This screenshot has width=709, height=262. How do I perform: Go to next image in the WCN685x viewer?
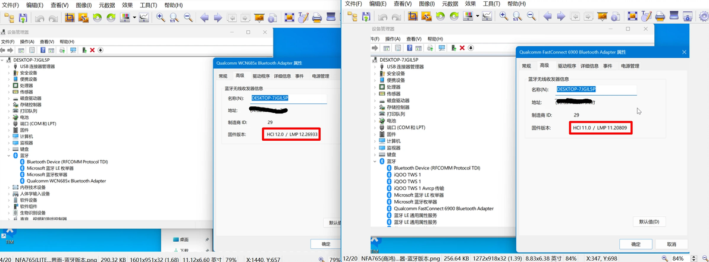point(218,18)
